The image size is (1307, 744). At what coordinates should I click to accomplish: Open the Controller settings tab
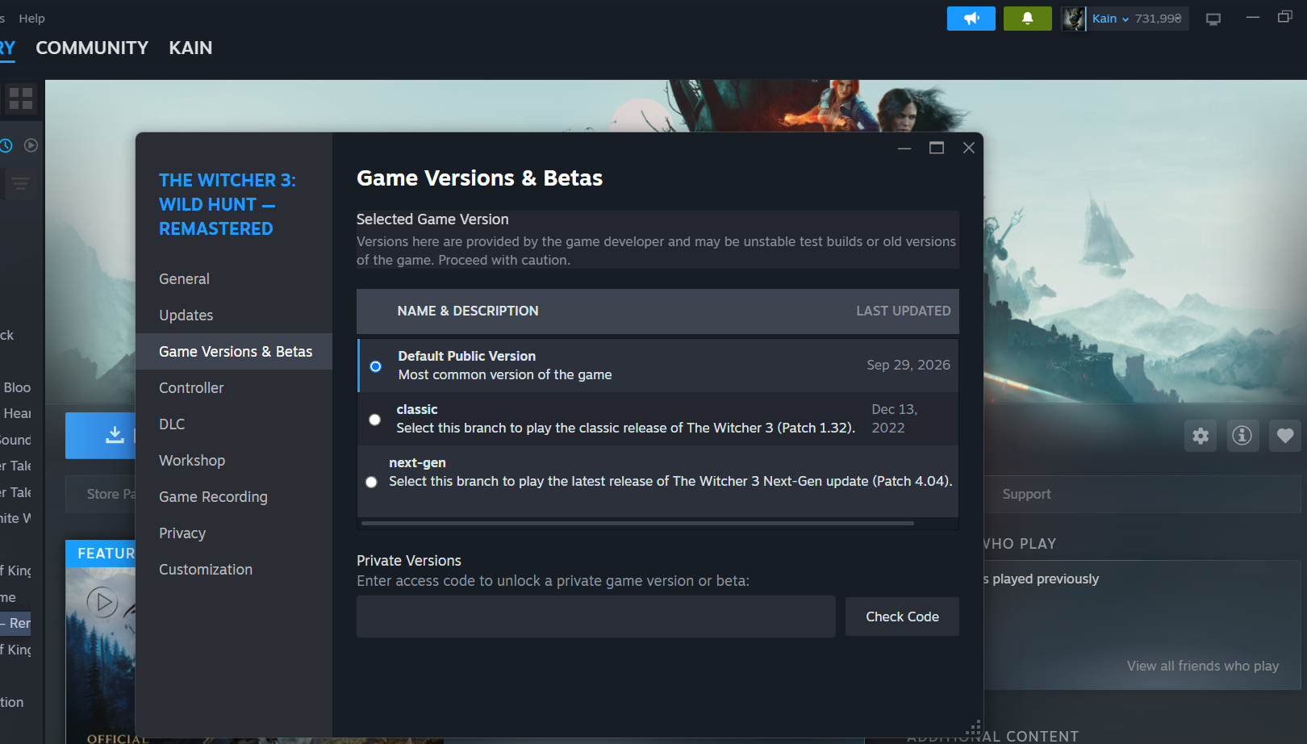pyautogui.click(x=234, y=388)
